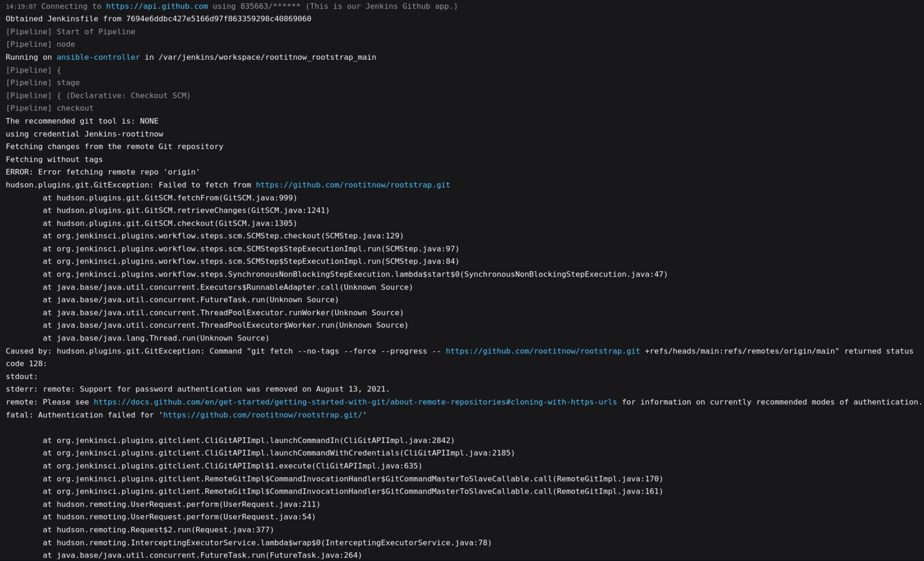Click the GitSCM.fetchFrom stack trace line
The image size is (924, 561).
170,198
